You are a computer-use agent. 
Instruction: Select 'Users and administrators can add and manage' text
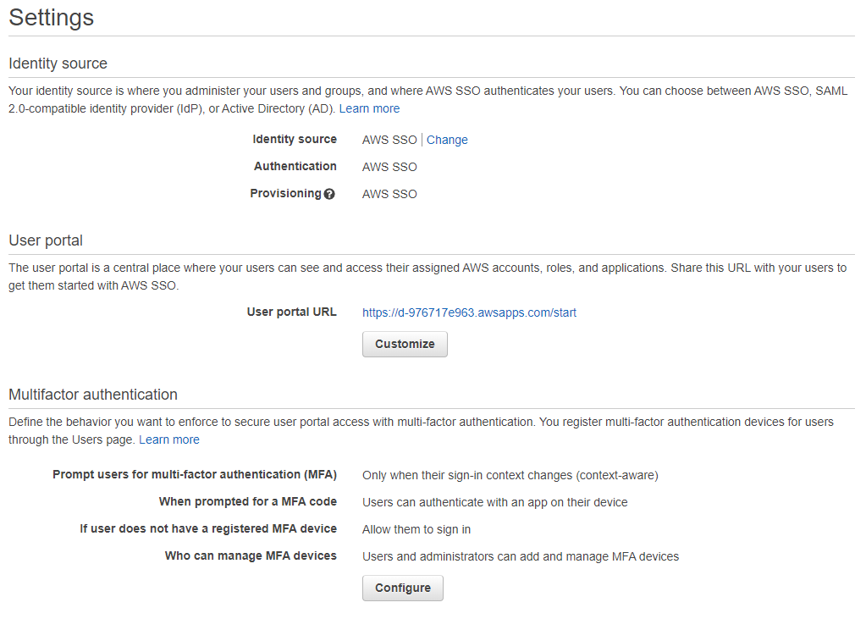[x=521, y=556]
